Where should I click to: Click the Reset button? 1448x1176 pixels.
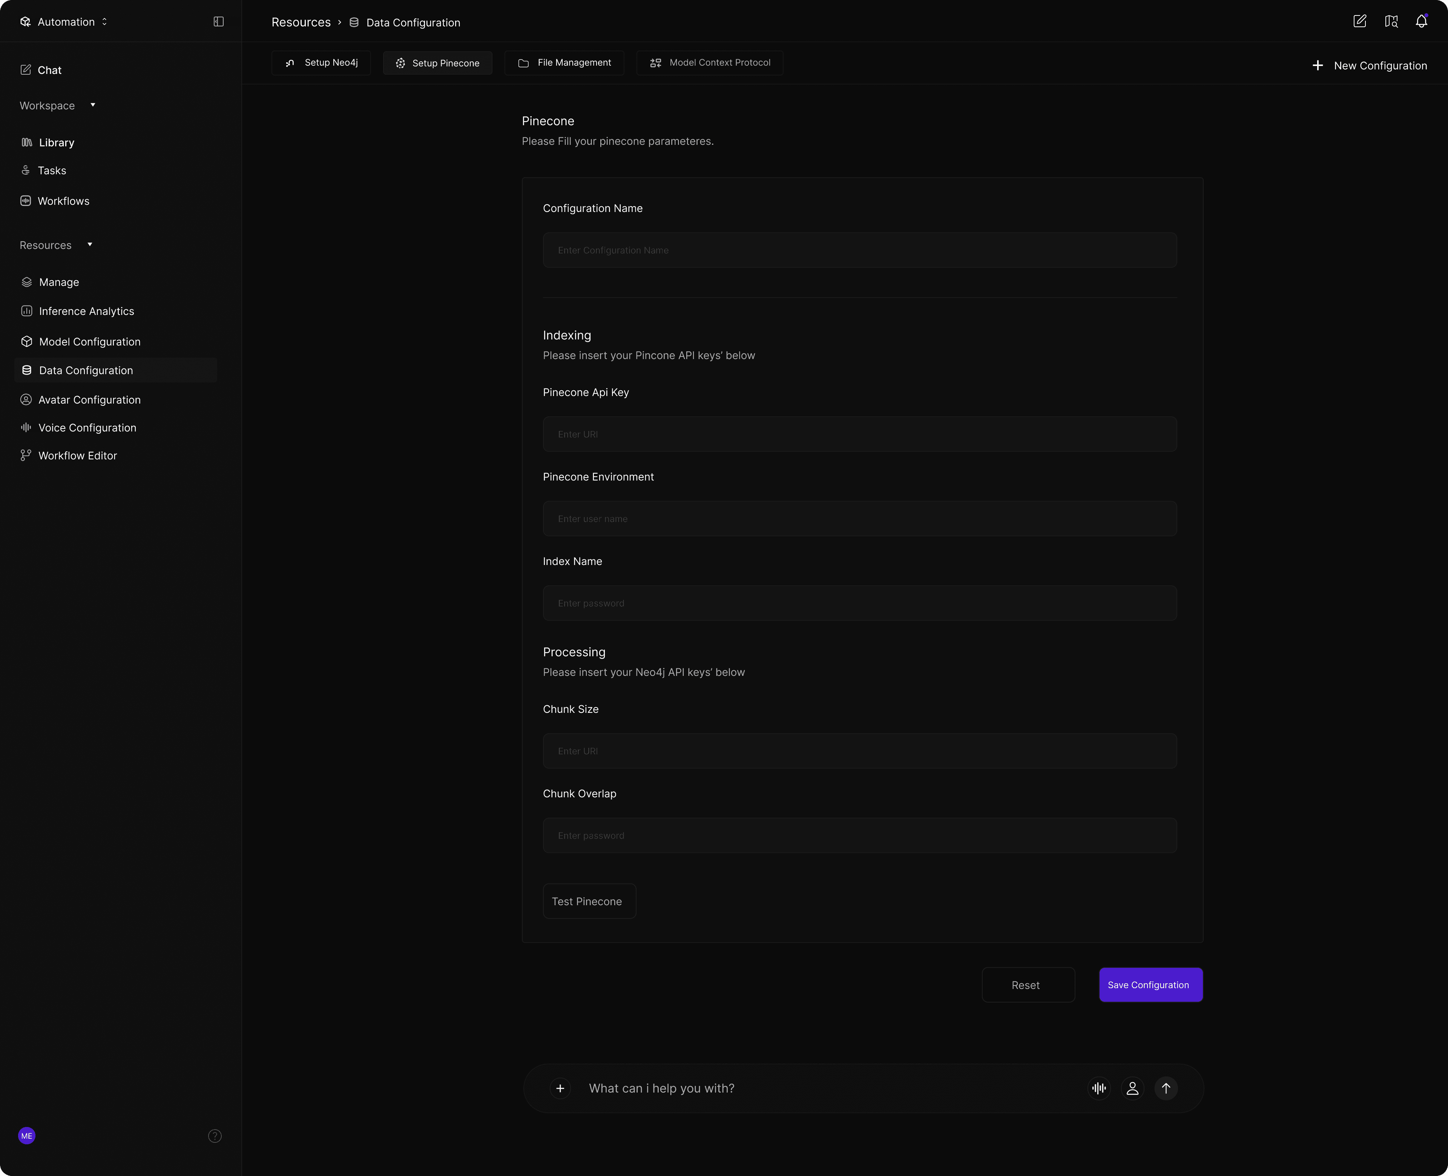click(1028, 984)
